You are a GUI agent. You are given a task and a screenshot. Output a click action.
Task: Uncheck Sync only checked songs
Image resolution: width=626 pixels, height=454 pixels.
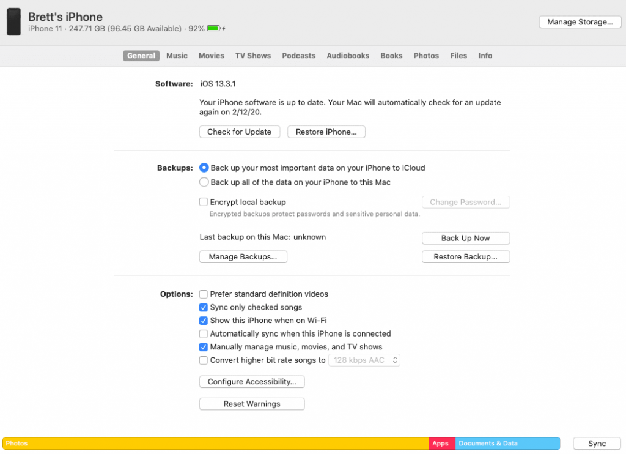pyautogui.click(x=203, y=307)
